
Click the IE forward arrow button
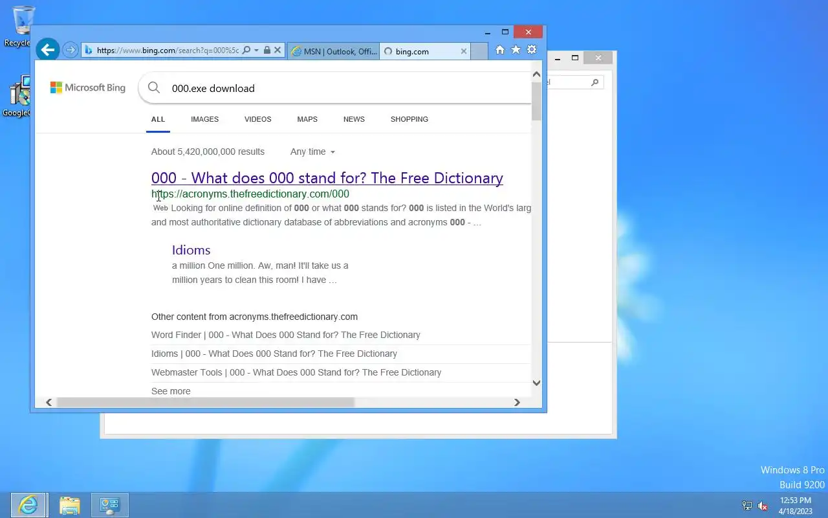point(71,50)
